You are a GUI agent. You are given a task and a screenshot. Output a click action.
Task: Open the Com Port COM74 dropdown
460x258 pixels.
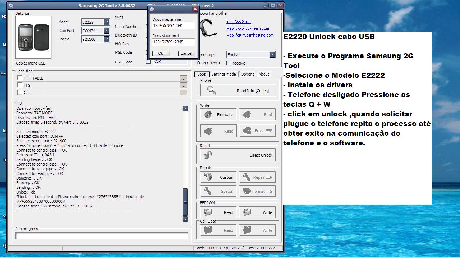click(x=106, y=30)
